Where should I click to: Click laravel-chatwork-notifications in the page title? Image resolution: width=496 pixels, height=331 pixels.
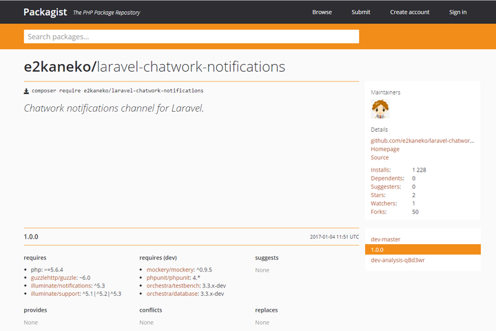tap(191, 67)
